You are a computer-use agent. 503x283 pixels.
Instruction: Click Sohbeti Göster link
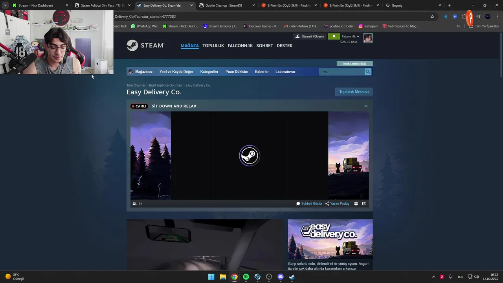point(309,204)
